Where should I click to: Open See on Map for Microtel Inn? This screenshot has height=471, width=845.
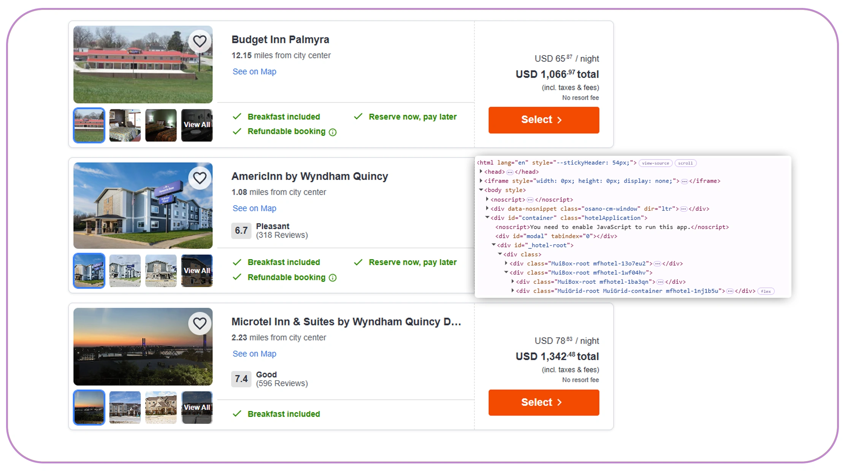[x=254, y=354]
